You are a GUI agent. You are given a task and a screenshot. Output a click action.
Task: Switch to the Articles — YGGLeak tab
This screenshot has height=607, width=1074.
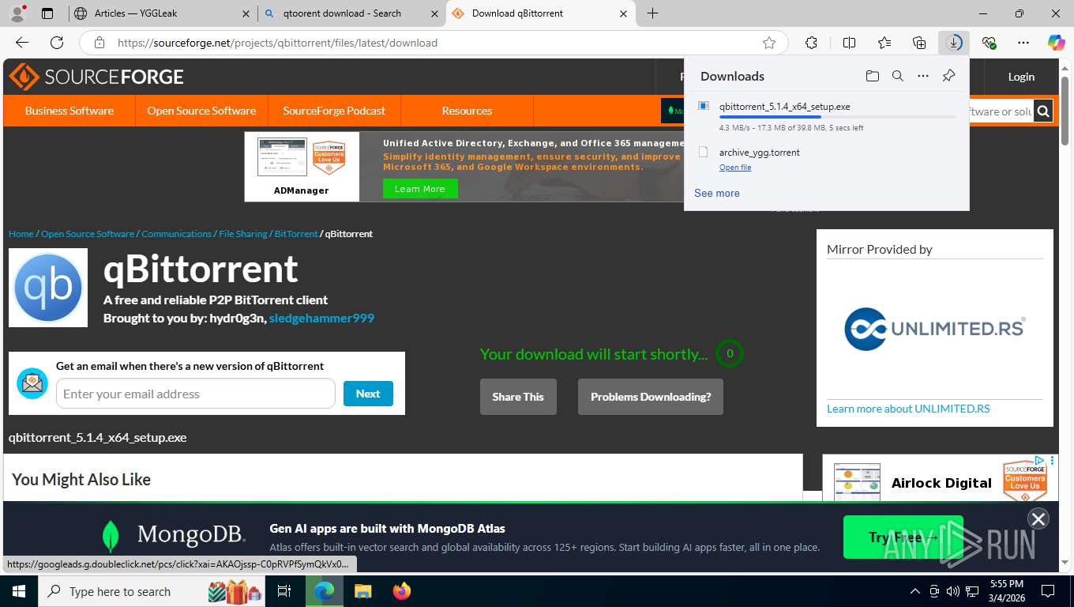[x=160, y=13]
